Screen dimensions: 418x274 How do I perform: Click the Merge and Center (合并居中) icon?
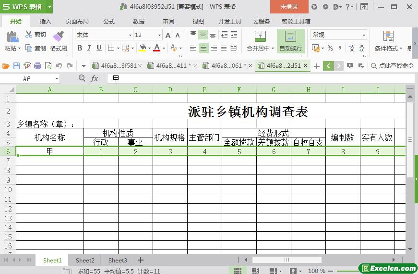click(260, 37)
